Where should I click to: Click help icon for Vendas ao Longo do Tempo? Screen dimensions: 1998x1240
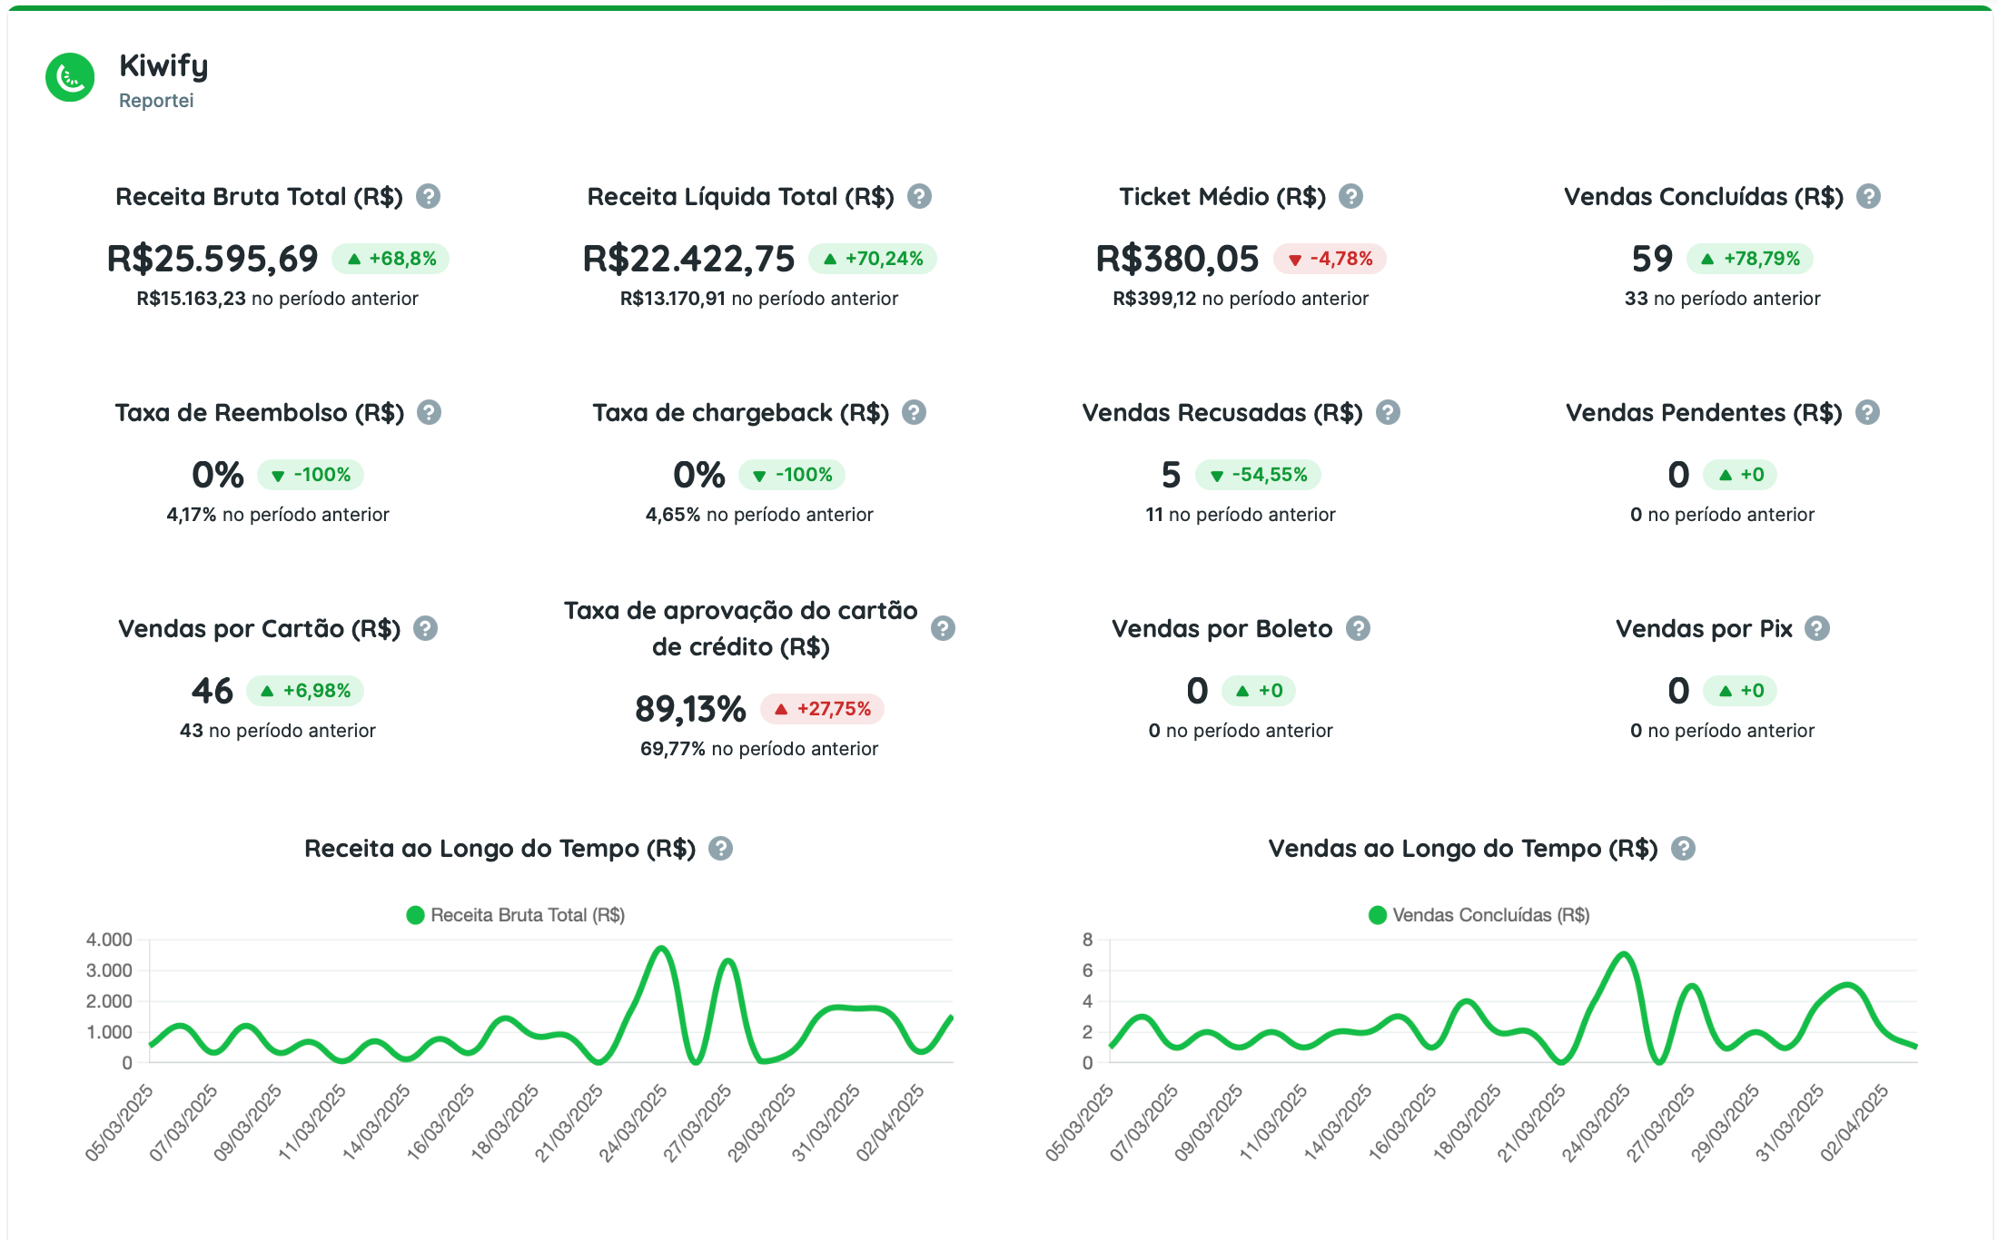(1683, 848)
